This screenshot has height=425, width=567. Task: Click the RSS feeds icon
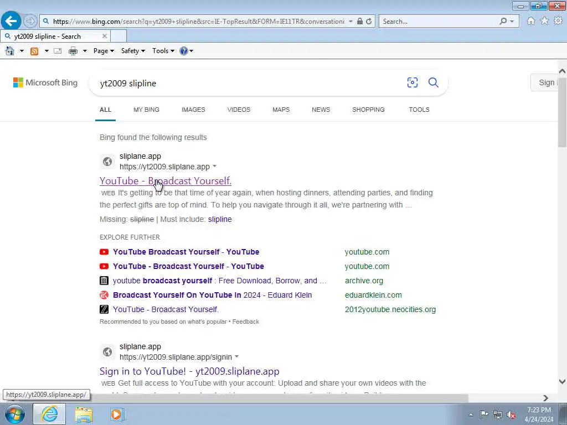(34, 51)
